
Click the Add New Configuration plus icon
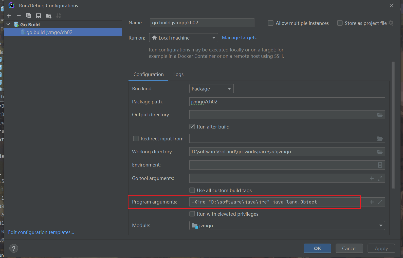coord(9,16)
